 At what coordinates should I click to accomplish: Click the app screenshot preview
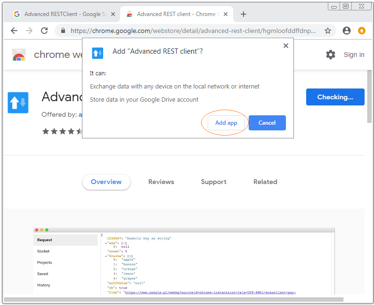click(x=184, y=261)
